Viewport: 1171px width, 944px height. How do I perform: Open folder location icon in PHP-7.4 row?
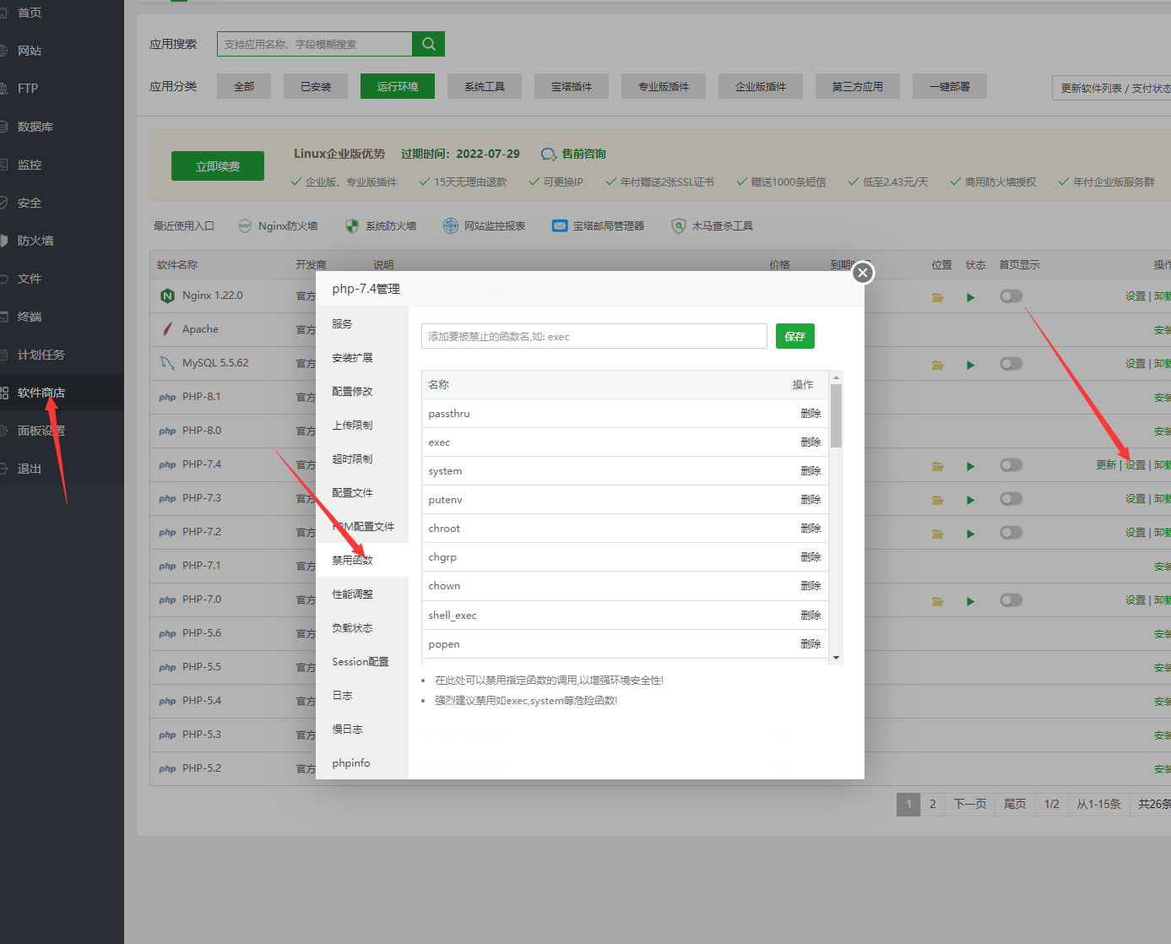pyautogui.click(x=937, y=466)
